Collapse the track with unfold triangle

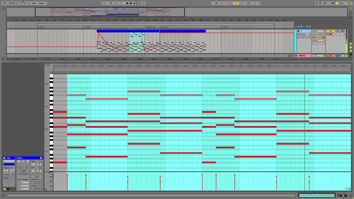(x=298, y=31)
